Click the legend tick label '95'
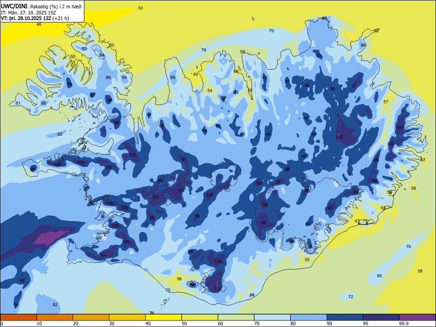 (366, 324)
